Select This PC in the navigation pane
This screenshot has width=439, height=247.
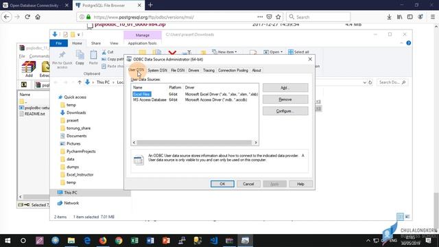click(70, 193)
